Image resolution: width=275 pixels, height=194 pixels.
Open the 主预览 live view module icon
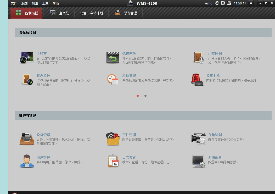pos(26,58)
